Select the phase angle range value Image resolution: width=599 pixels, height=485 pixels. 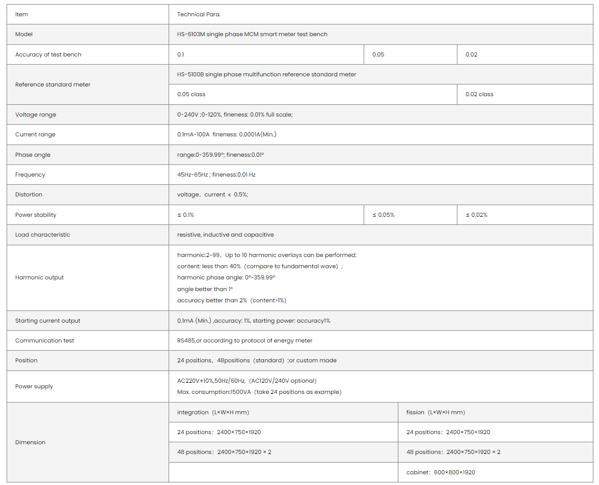(221, 155)
